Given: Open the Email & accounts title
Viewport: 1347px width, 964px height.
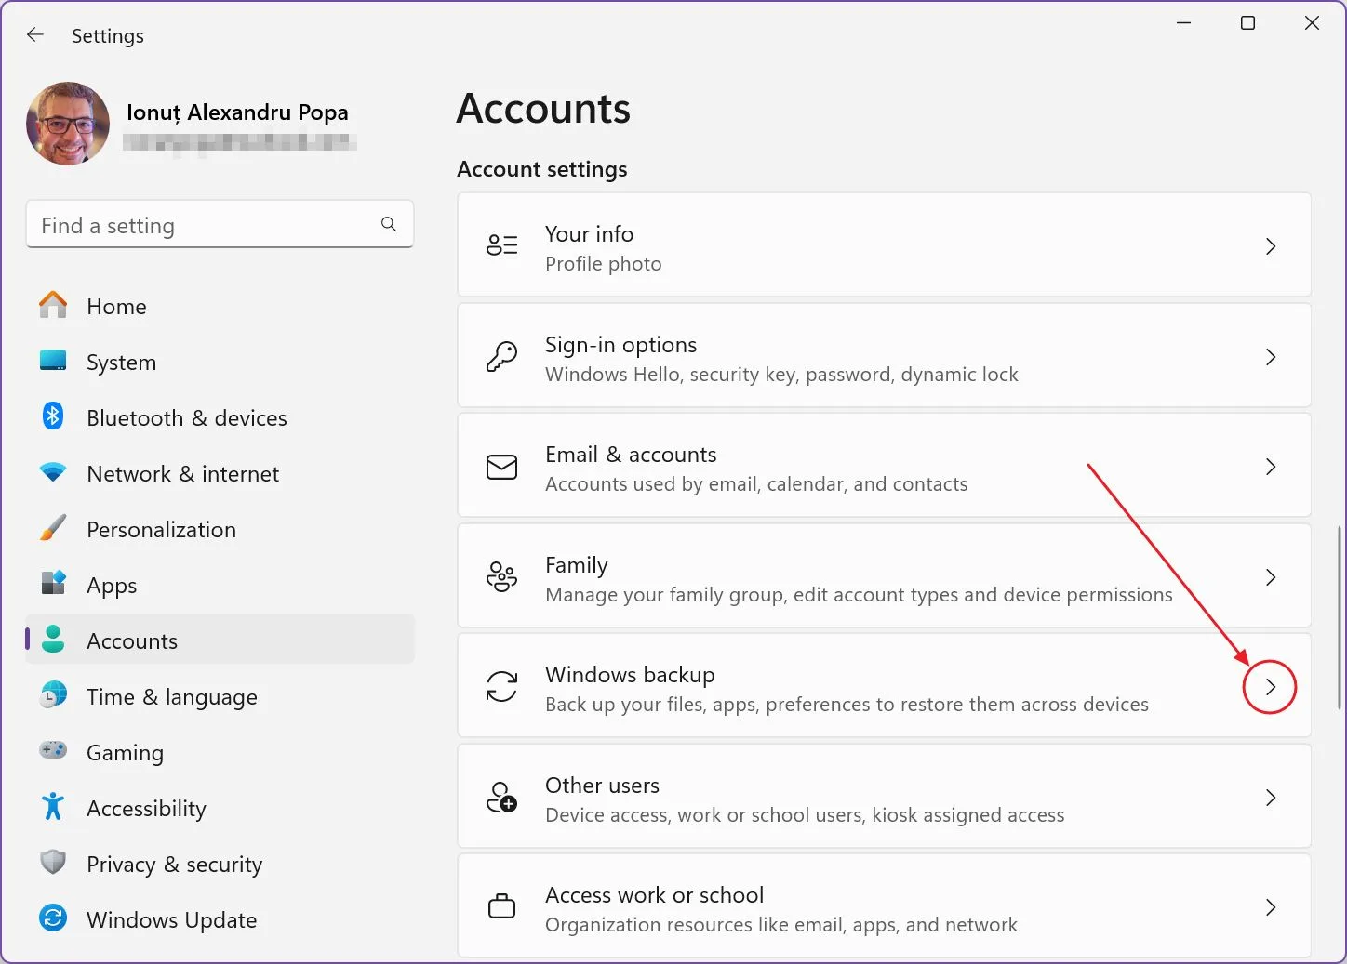Looking at the screenshot, I should [x=631, y=455].
